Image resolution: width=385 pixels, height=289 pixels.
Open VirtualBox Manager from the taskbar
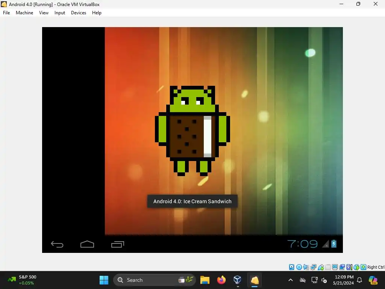click(238, 280)
